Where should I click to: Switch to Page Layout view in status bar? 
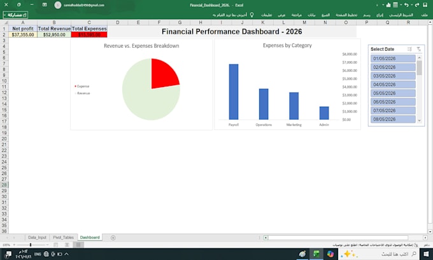pos(67,245)
